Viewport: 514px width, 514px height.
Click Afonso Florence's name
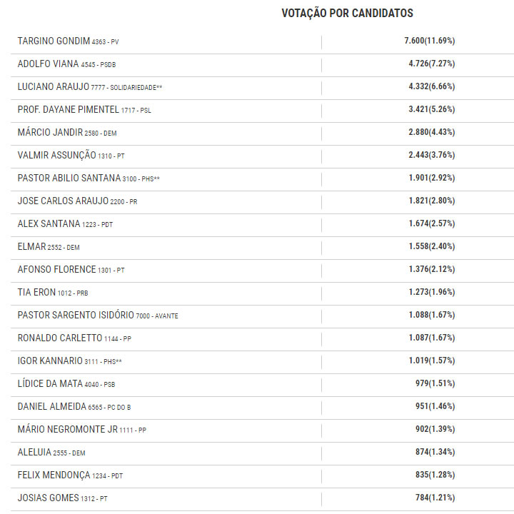(57, 269)
